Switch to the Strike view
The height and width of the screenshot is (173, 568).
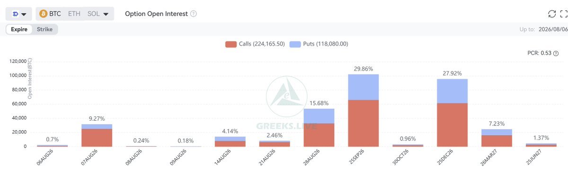(x=44, y=29)
